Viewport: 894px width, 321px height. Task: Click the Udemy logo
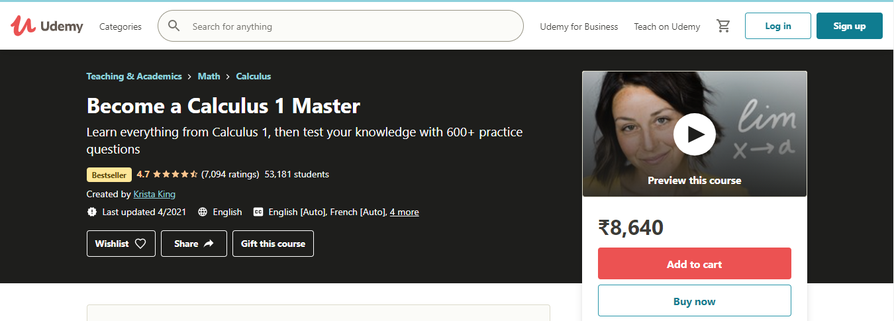click(46, 26)
